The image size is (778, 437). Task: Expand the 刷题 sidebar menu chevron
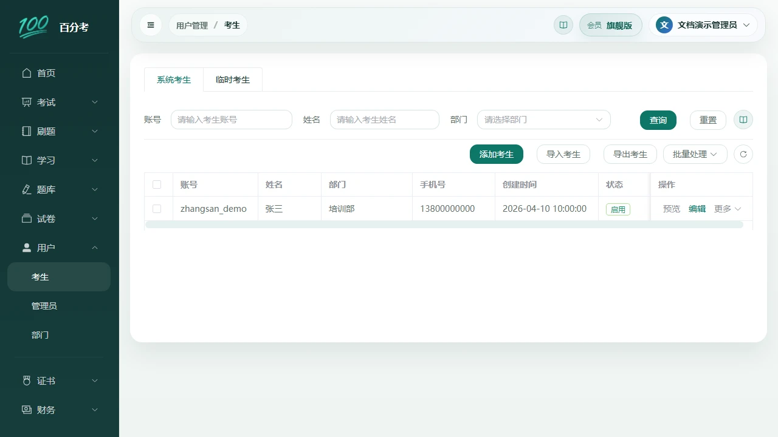click(95, 131)
